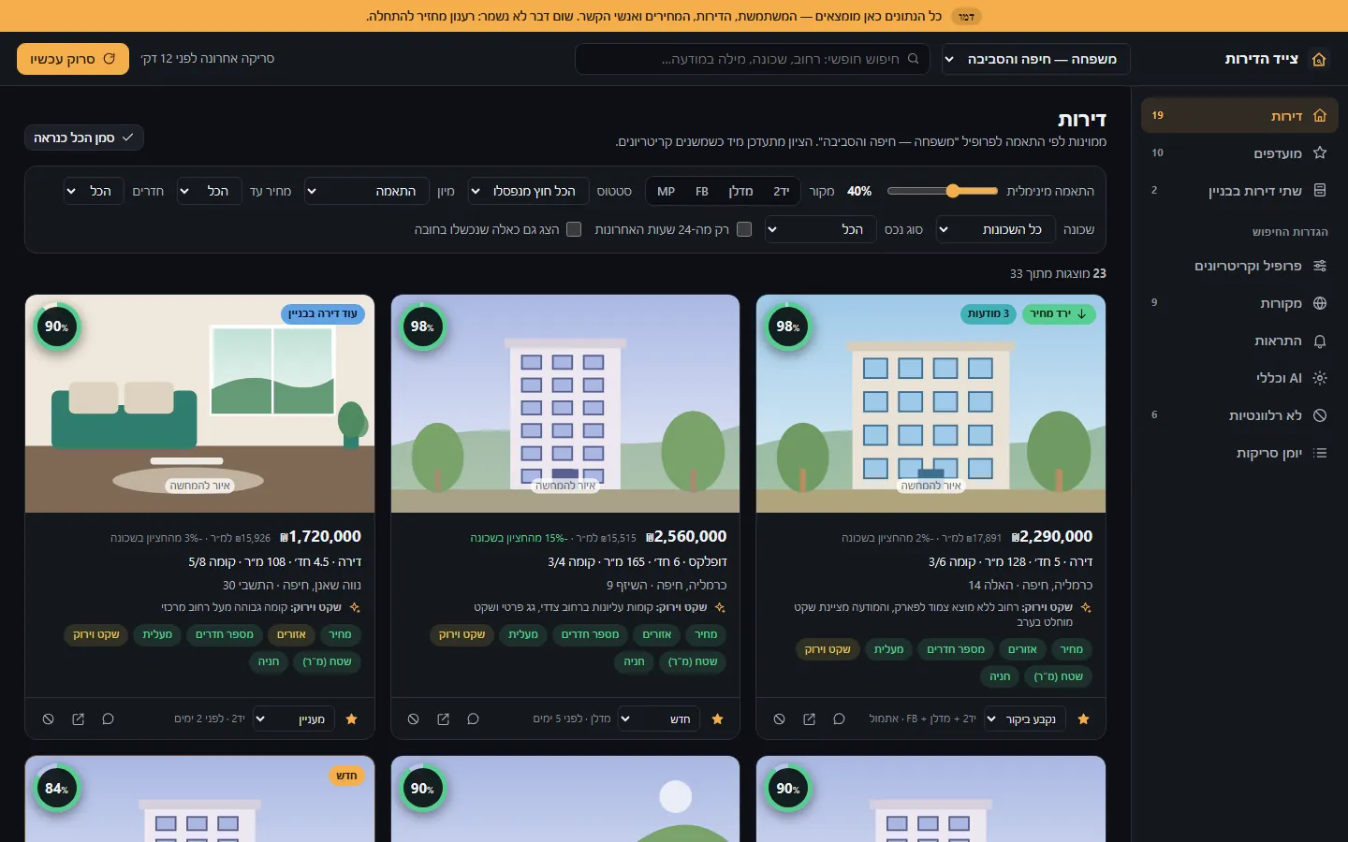1348x842 pixels.
Task: Click the comment icon on the ₪1,720,000 listing
Action: tap(108, 719)
